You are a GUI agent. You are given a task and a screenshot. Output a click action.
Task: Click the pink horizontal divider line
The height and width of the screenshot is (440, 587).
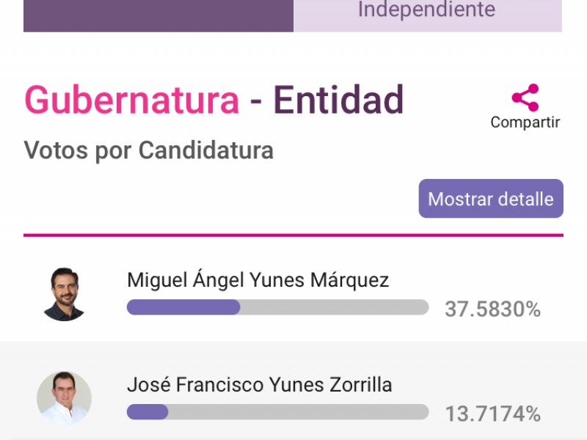coord(293,235)
